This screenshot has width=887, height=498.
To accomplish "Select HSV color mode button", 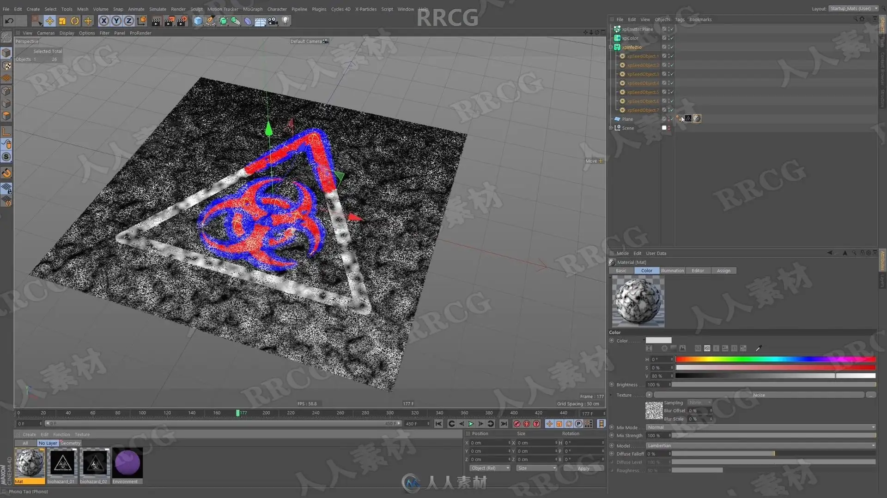I will (x=707, y=348).
